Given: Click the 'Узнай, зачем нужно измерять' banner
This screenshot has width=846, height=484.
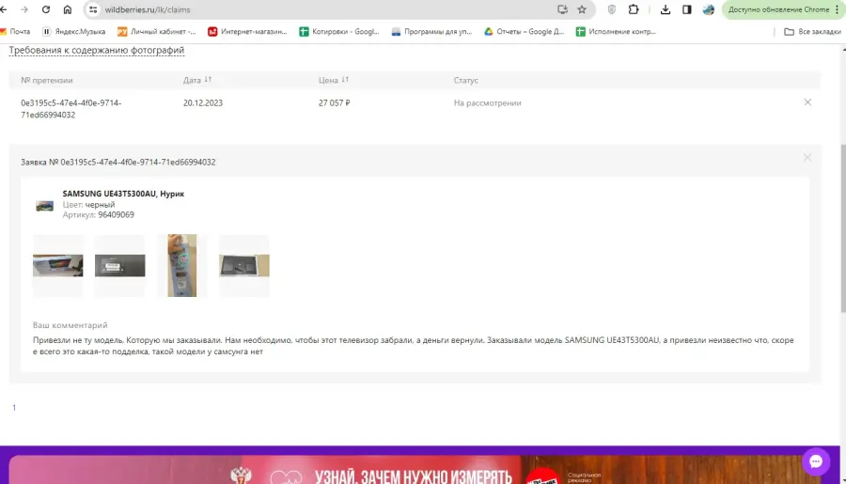Looking at the screenshot, I should (x=413, y=471).
